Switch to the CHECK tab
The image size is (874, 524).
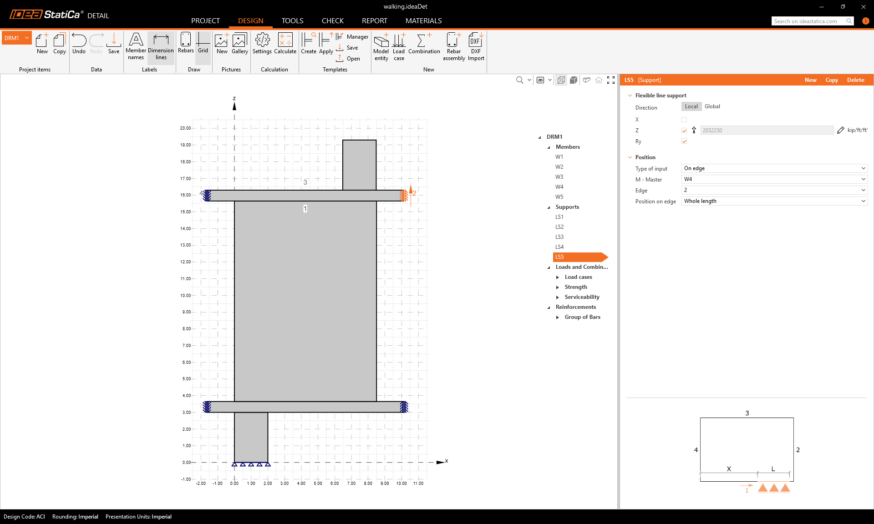(x=332, y=21)
